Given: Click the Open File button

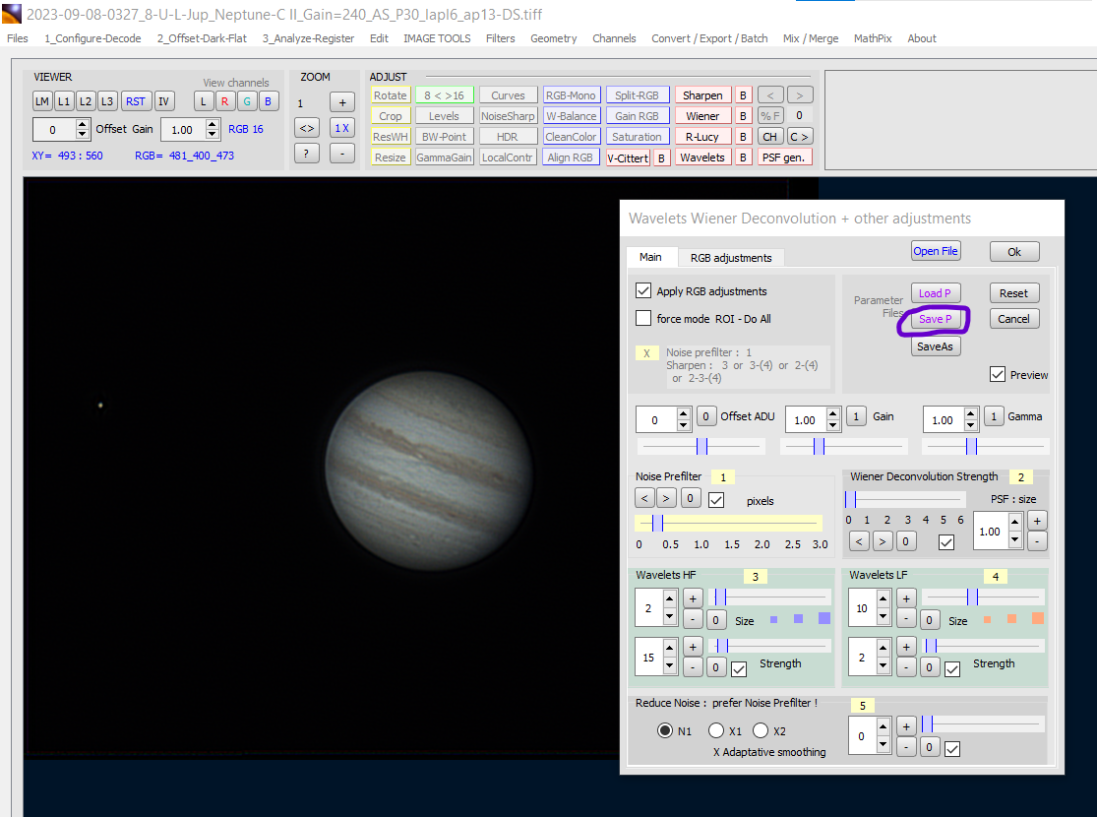Looking at the screenshot, I should (x=935, y=251).
